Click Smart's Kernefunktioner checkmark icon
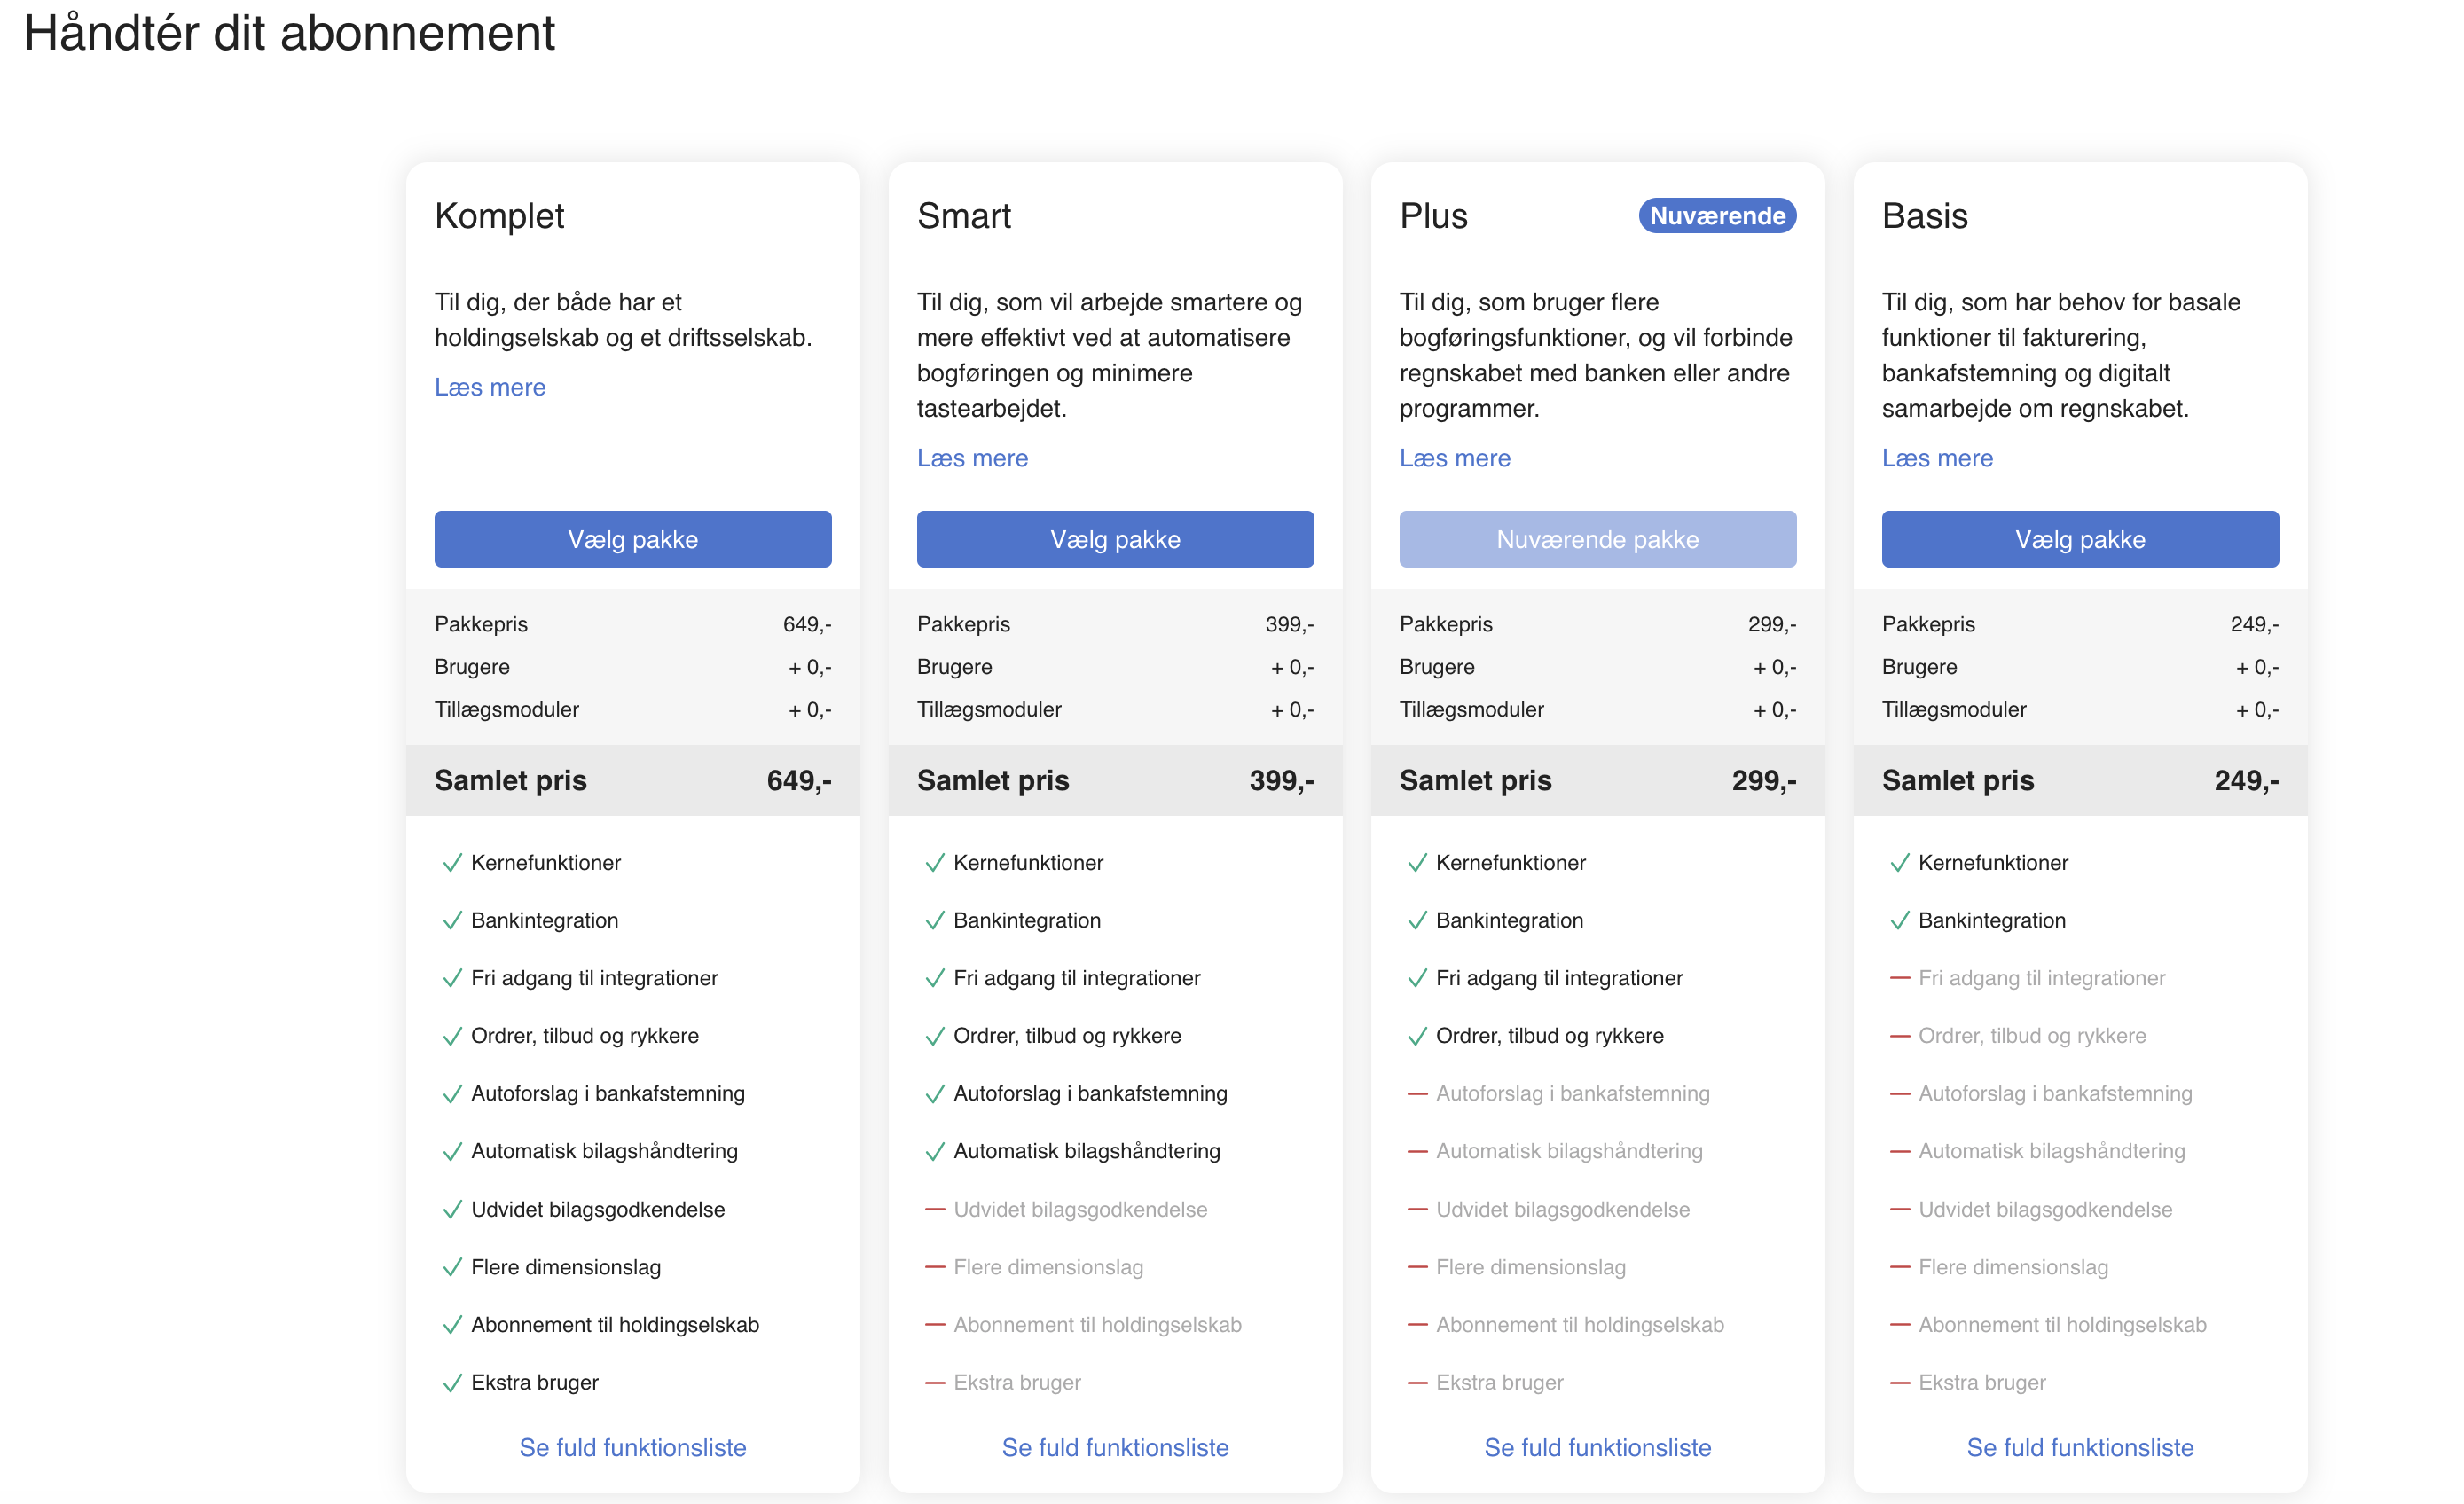The width and height of the screenshot is (2464, 1504). click(935, 862)
